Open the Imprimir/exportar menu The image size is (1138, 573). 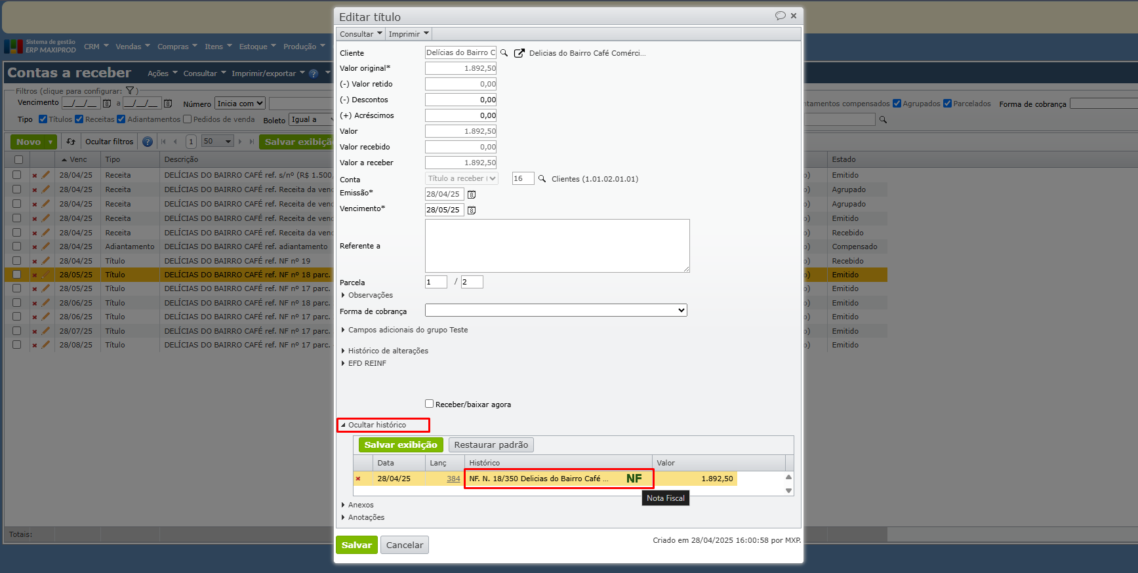[x=268, y=73]
